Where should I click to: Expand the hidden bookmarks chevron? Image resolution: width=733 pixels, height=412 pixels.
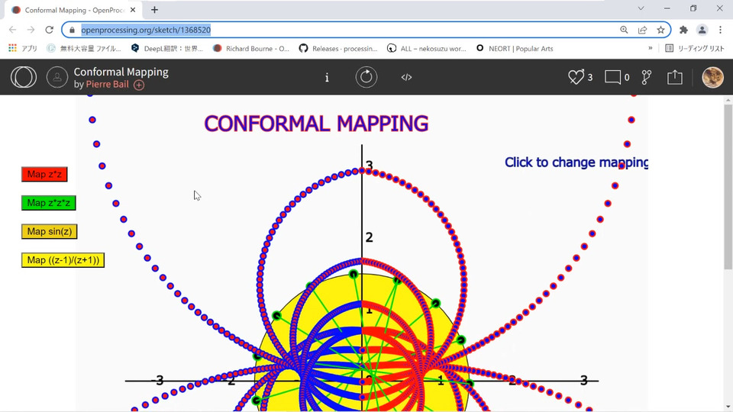pos(651,48)
